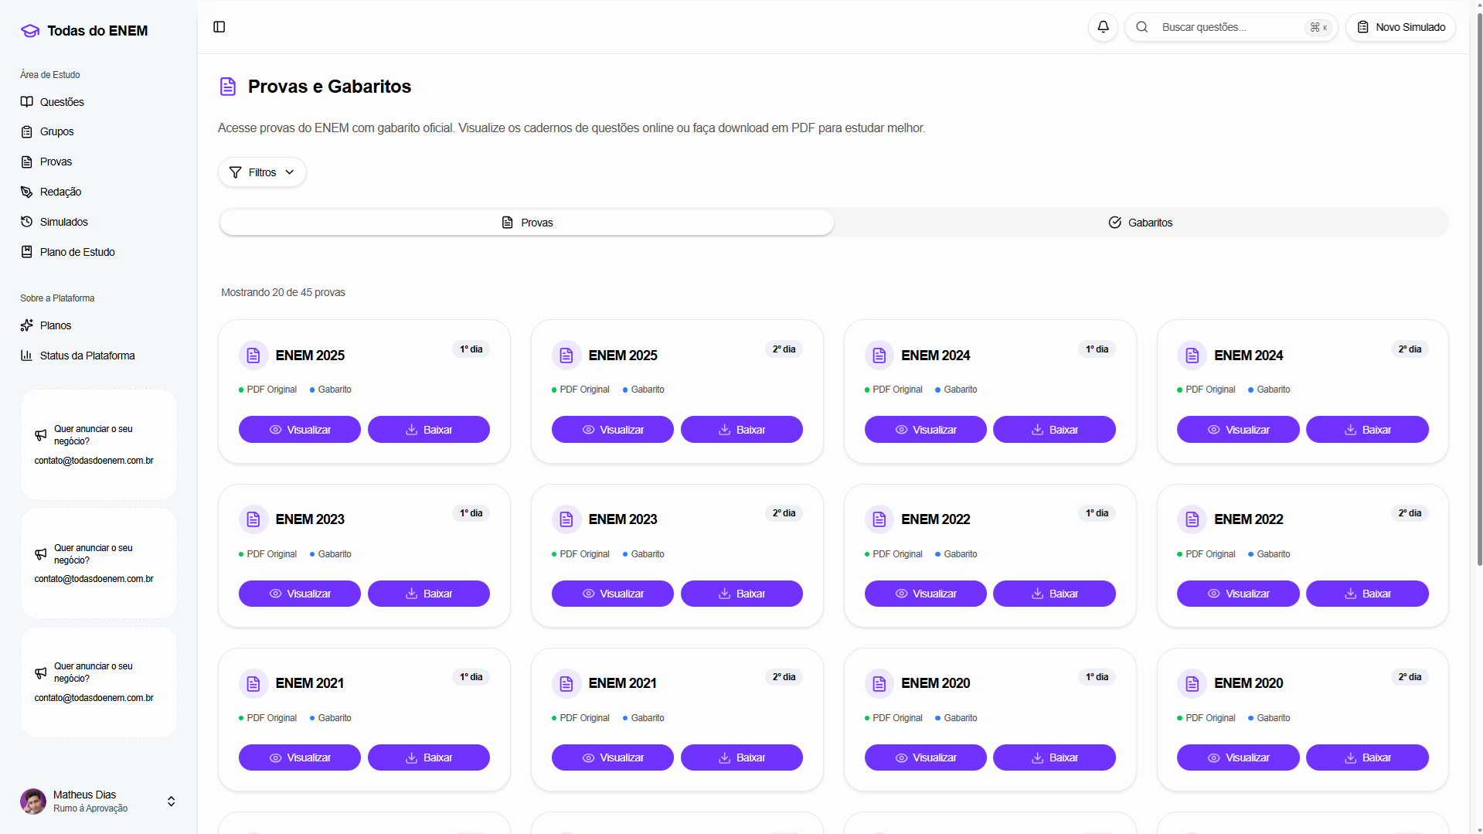Screen dimensions: 1483x834
Task: Click PDF Original label on ENEM 2024 1º dia
Action: point(897,390)
